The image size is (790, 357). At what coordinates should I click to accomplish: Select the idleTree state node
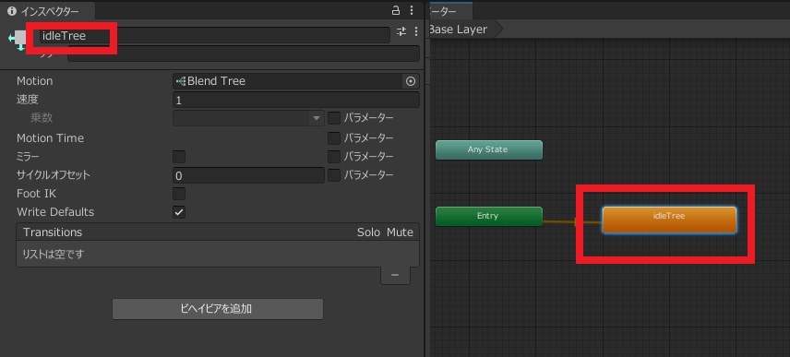(x=669, y=220)
